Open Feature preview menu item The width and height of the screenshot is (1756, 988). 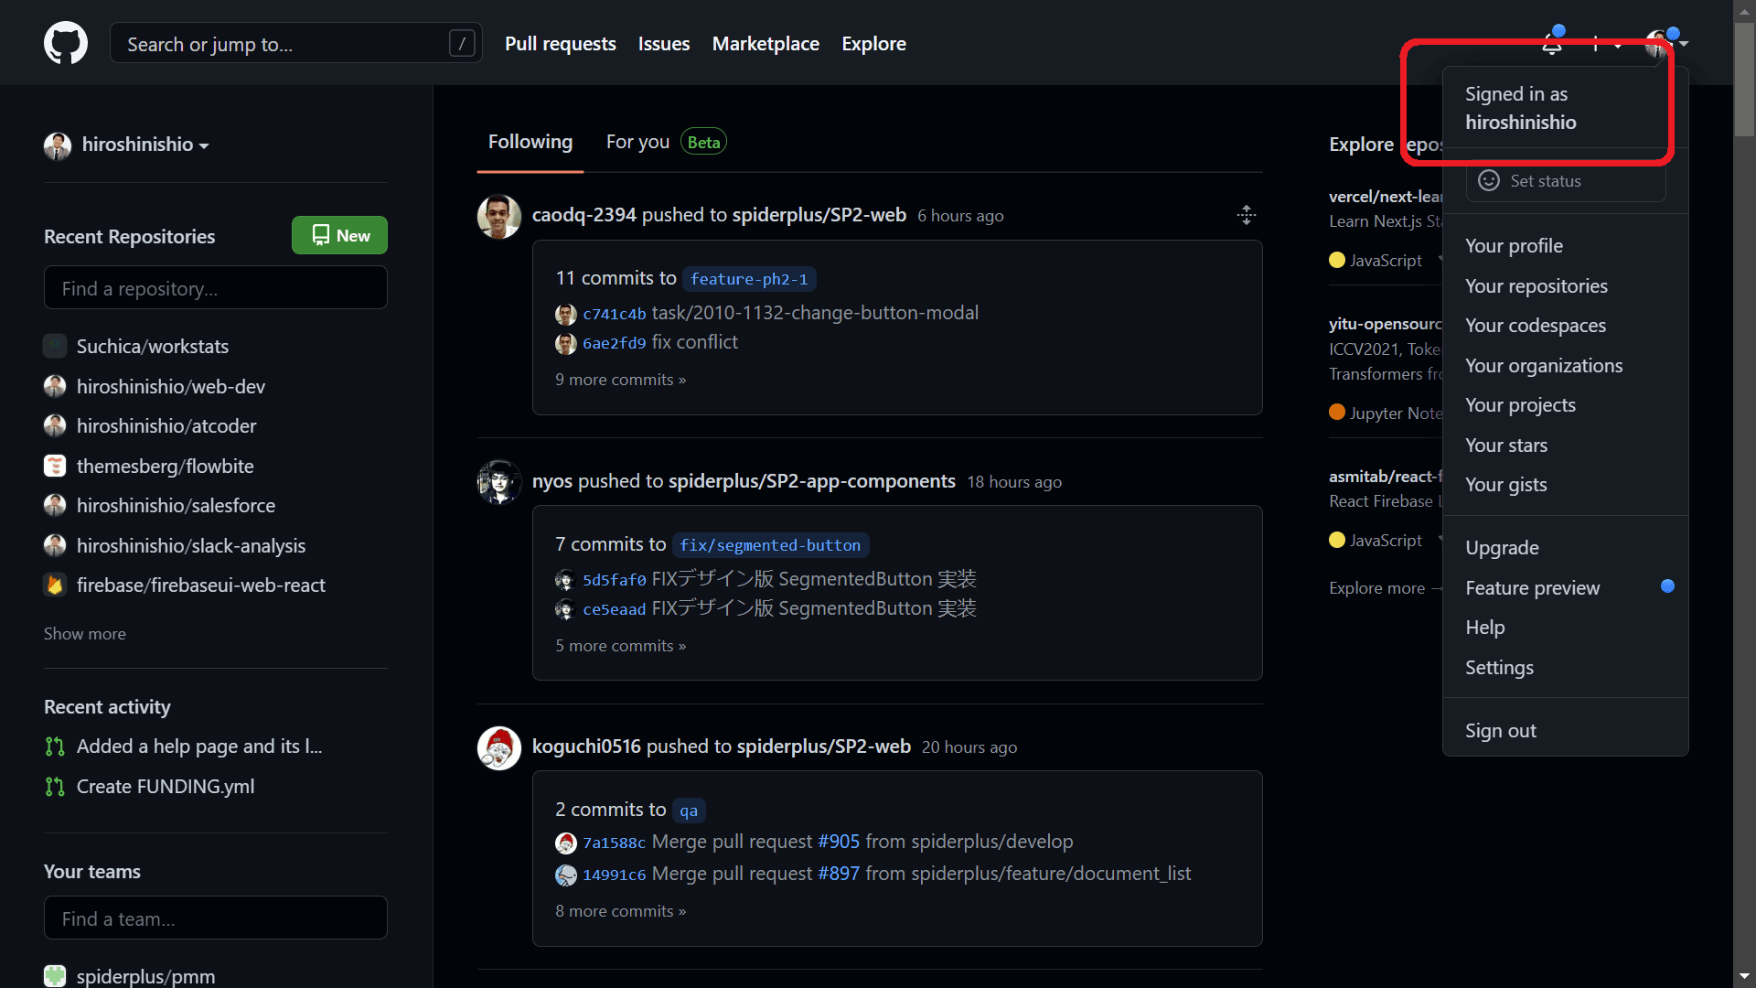pos(1566,587)
